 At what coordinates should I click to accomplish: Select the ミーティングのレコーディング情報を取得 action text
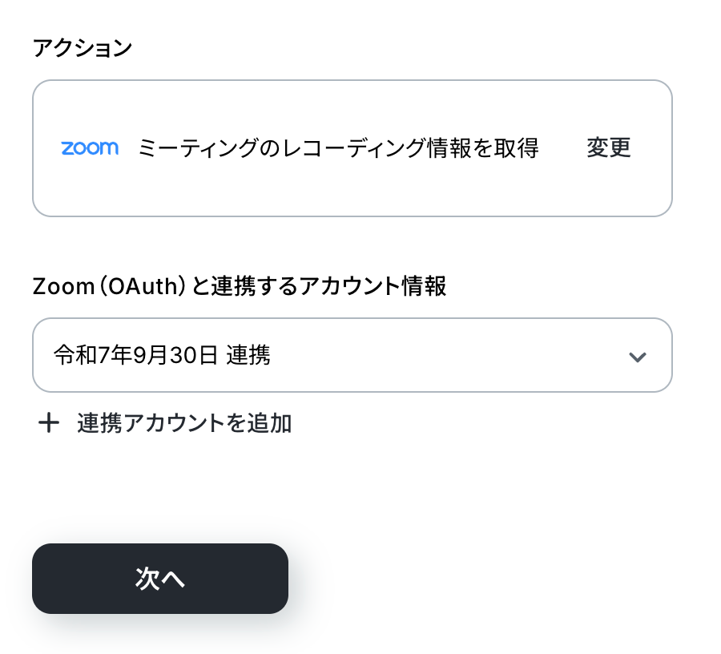(338, 148)
